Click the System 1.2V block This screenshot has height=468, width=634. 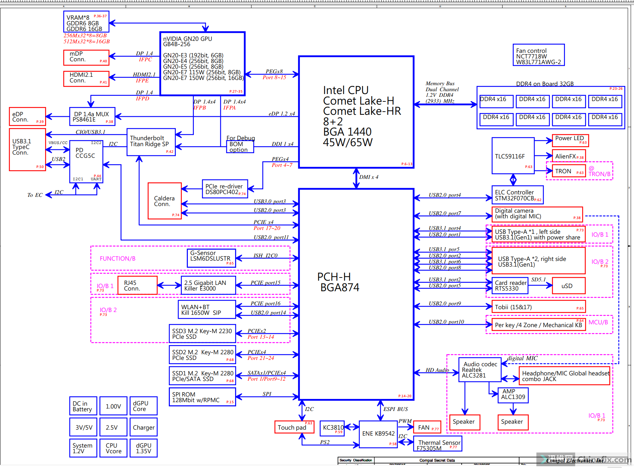83,448
